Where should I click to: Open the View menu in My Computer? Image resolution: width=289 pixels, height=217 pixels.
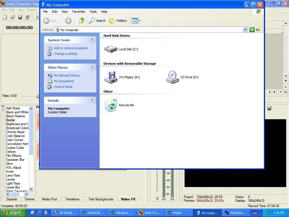tap(65, 12)
